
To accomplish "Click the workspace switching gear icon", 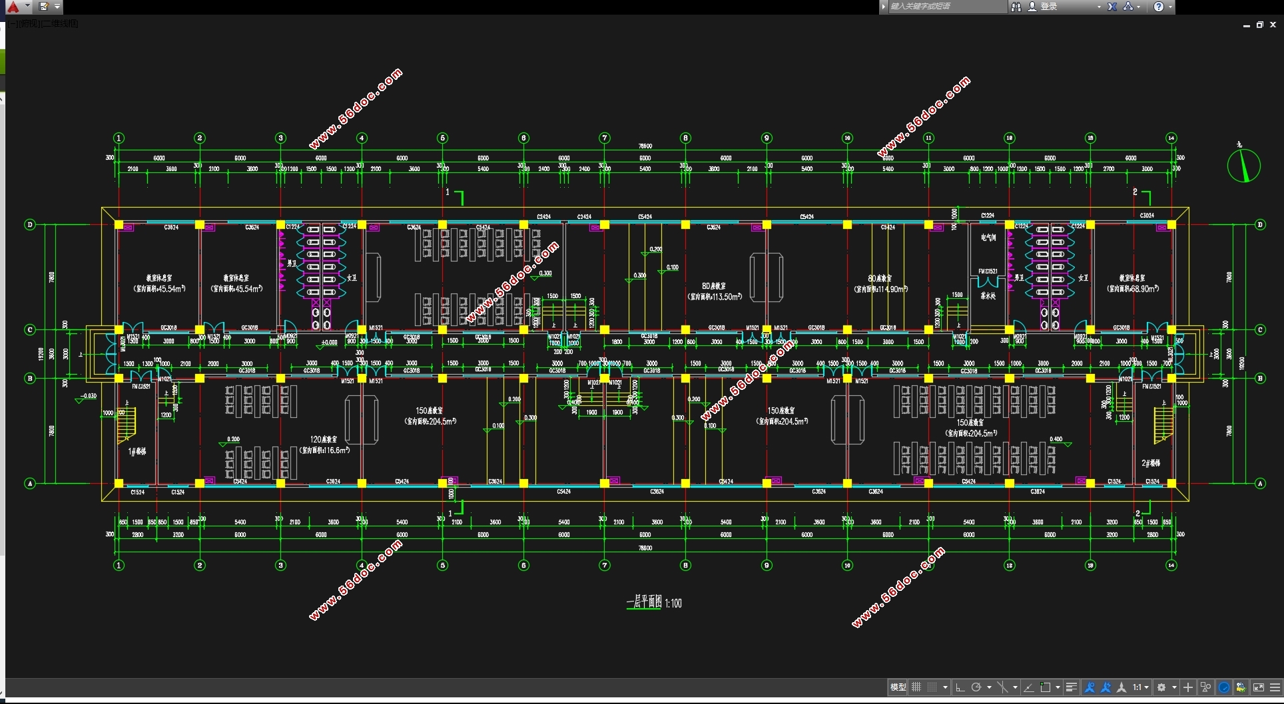I will (x=1161, y=687).
